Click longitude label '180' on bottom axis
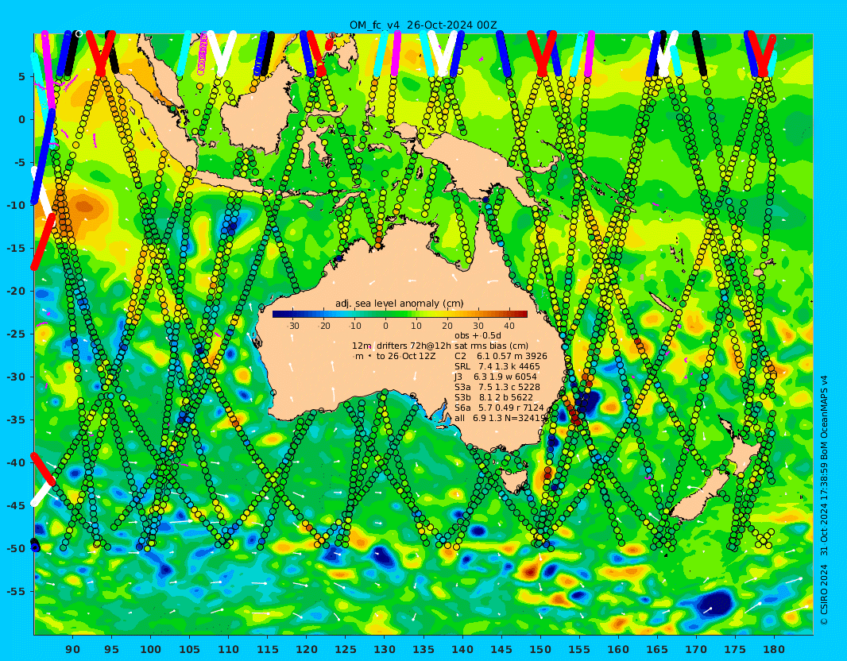Screen dimensions: 847x661 [x=774, y=650]
